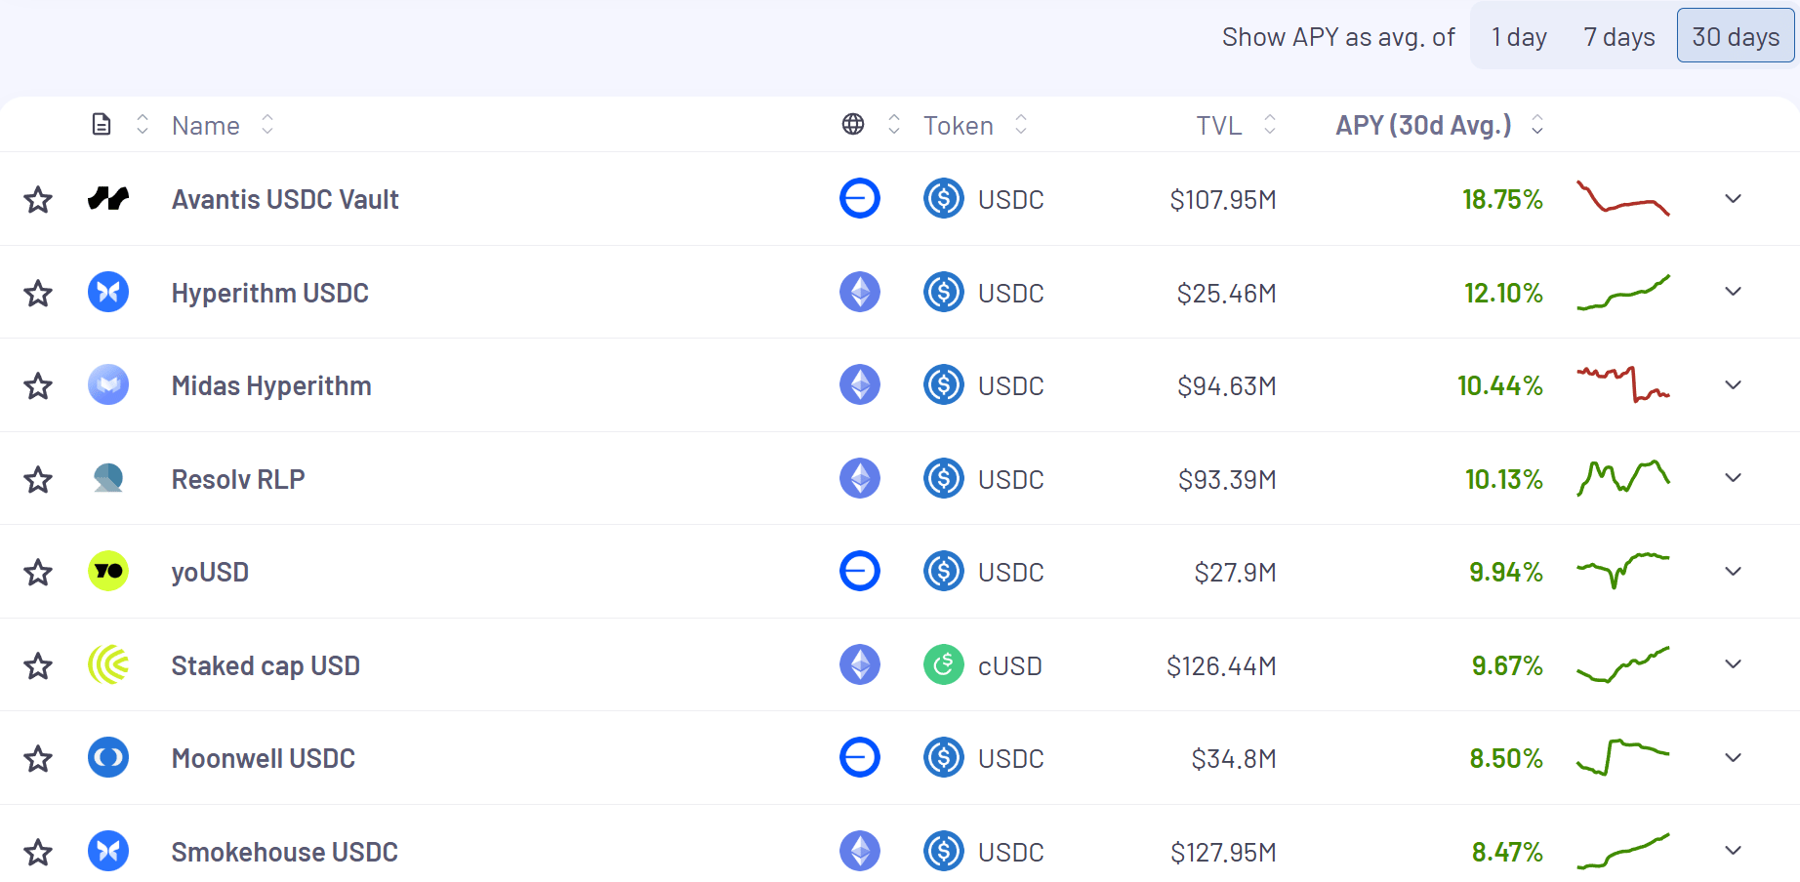Image resolution: width=1800 pixels, height=882 pixels.
Task: Select the 7 days APY average
Action: pos(1618,37)
